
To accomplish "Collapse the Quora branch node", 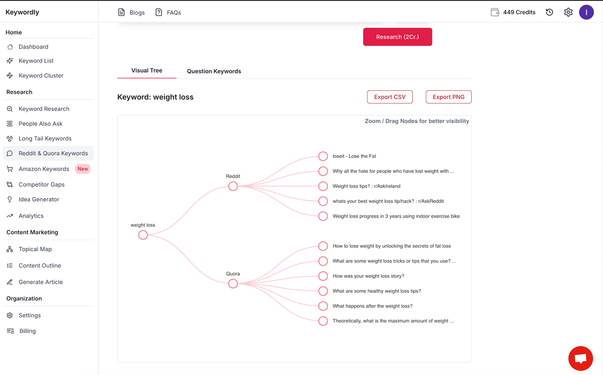I will click(233, 283).
